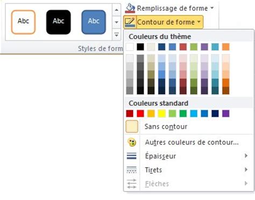
Task: Click the Flèches arrows icon
Action: point(132,184)
